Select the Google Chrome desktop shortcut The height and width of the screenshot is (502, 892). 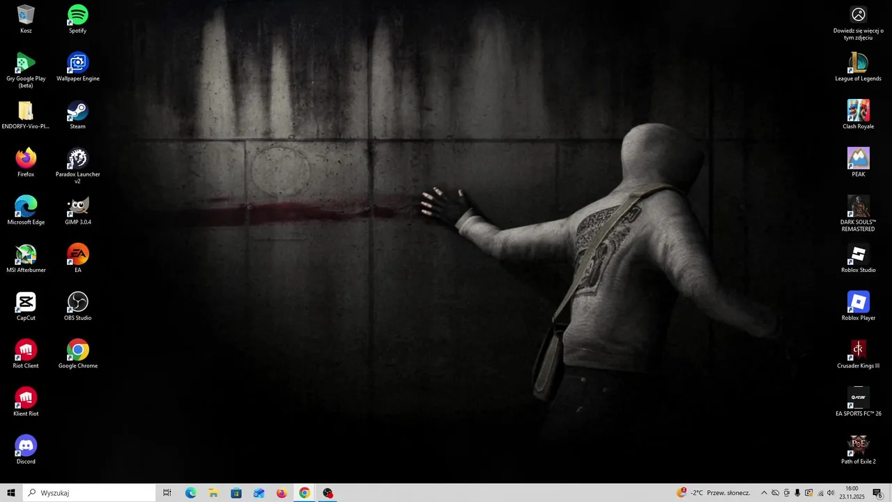pyautogui.click(x=77, y=354)
